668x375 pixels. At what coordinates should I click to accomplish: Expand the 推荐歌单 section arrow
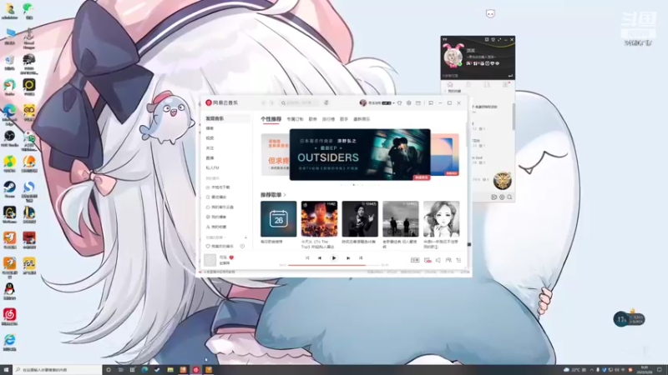point(285,195)
